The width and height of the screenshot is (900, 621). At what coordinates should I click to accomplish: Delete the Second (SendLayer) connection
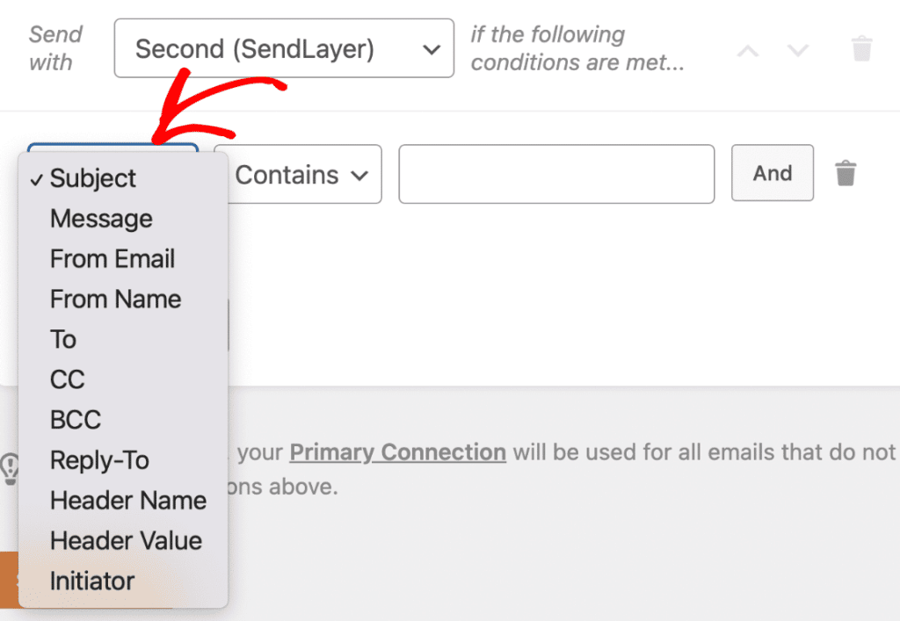coord(860,48)
